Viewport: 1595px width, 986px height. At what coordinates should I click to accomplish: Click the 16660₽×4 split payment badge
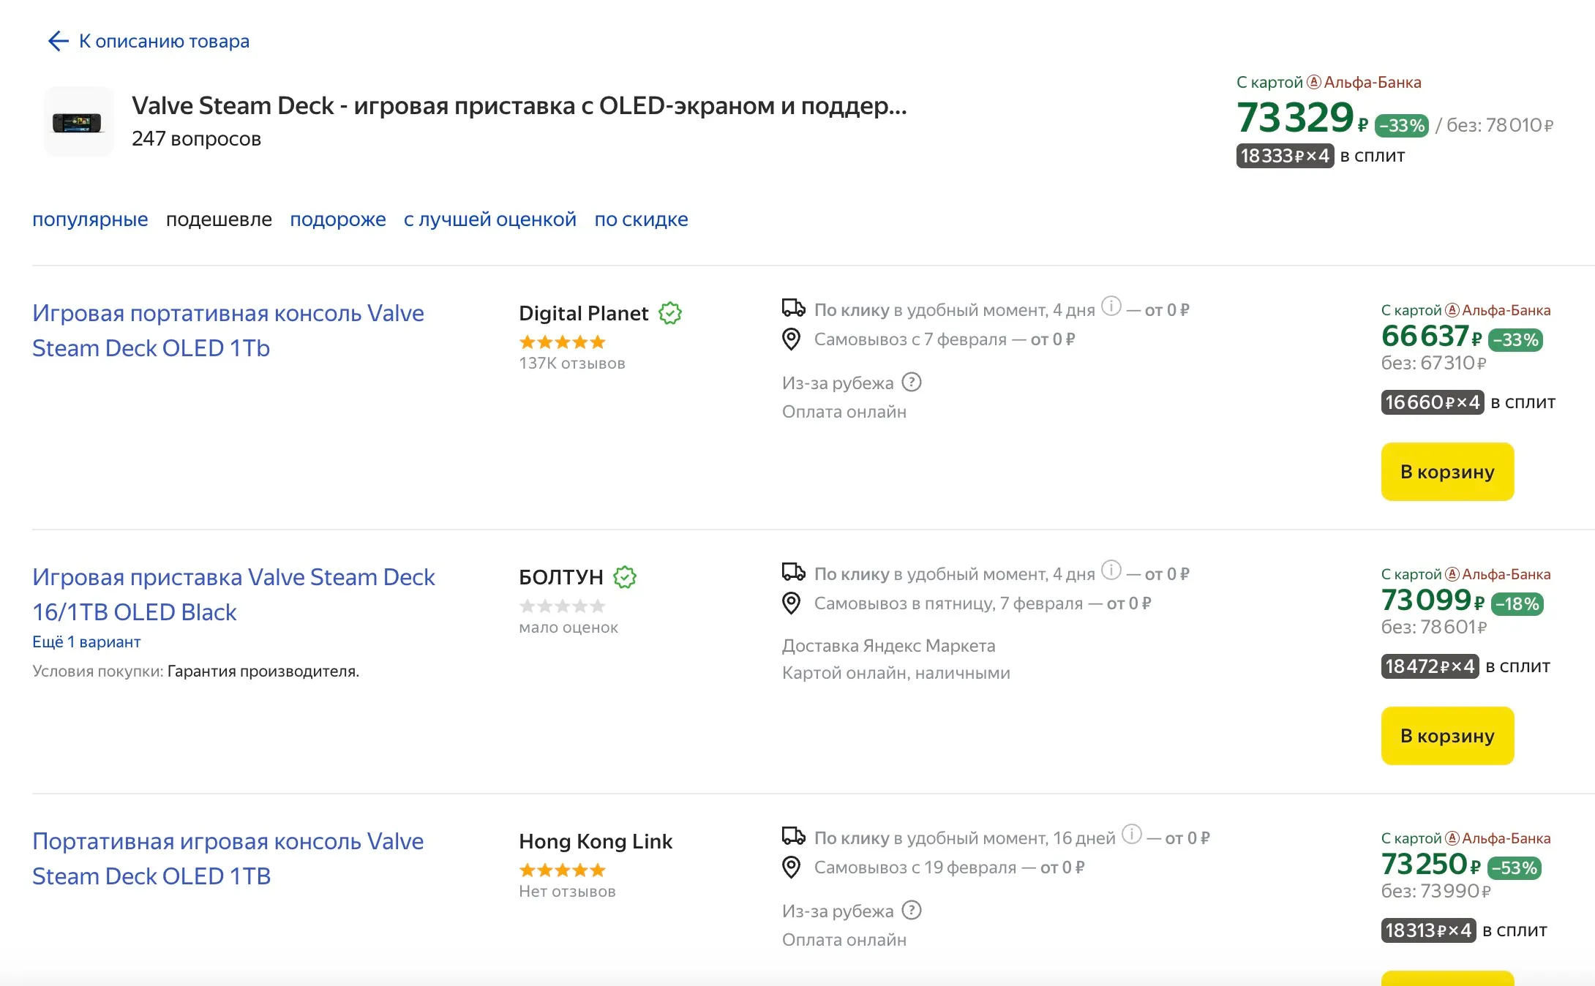click(1431, 402)
